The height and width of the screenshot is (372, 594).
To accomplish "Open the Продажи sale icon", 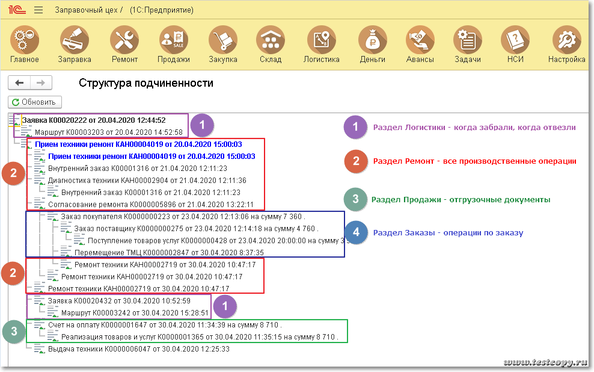I will [x=174, y=40].
